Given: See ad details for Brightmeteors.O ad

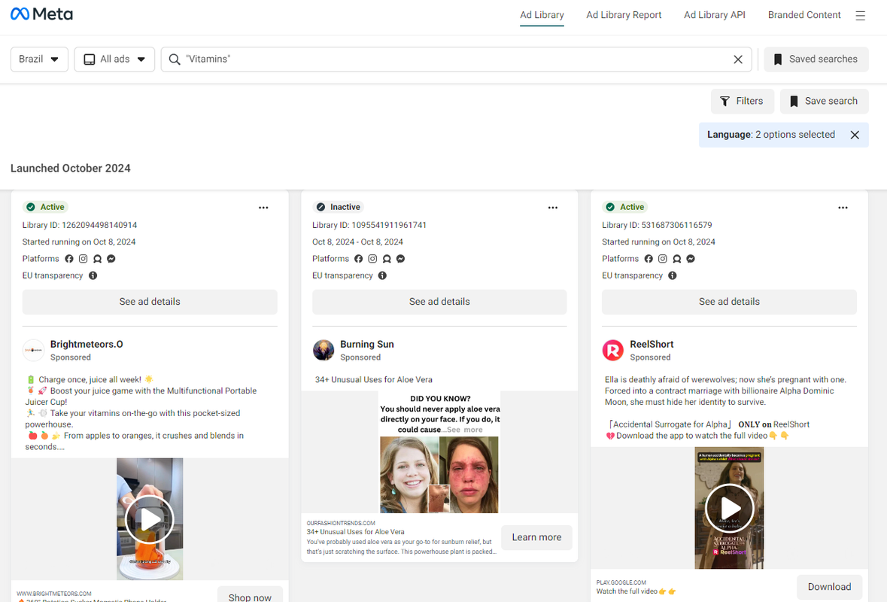Looking at the screenshot, I should tap(150, 303).
